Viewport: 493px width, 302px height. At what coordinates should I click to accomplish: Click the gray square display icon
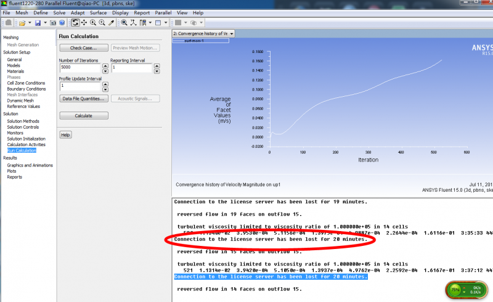click(x=178, y=23)
